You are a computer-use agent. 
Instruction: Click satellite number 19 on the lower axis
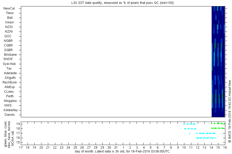(18, 124)
